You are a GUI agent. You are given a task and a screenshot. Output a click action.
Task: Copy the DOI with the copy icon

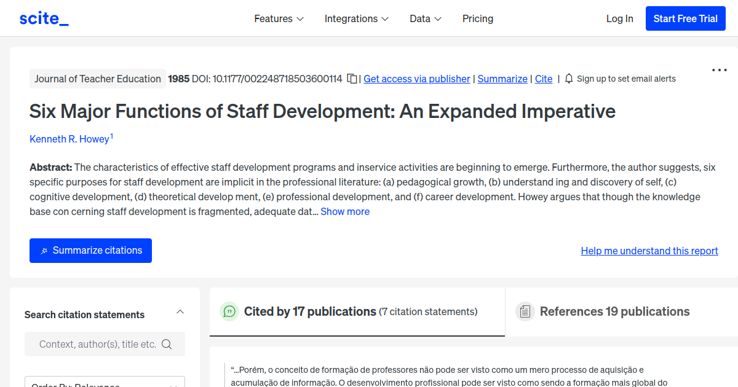pyautogui.click(x=352, y=79)
